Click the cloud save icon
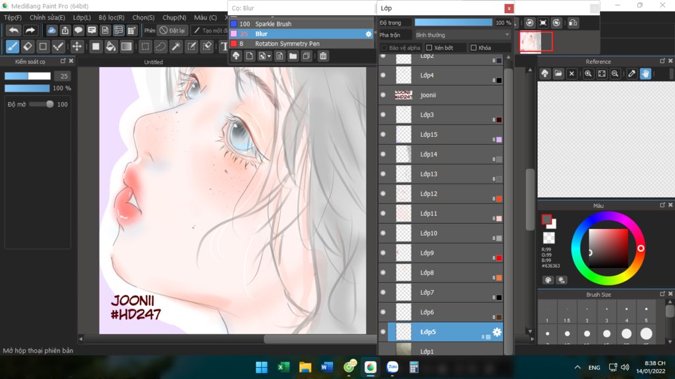 51,30
